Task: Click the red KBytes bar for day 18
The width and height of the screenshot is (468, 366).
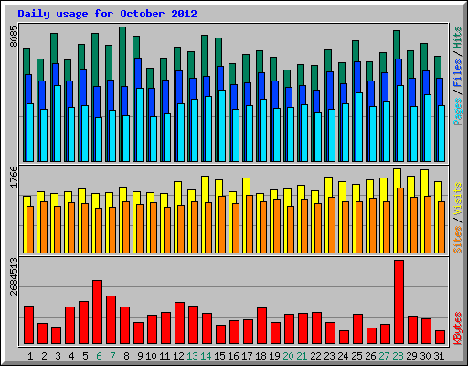Action: (261, 326)
